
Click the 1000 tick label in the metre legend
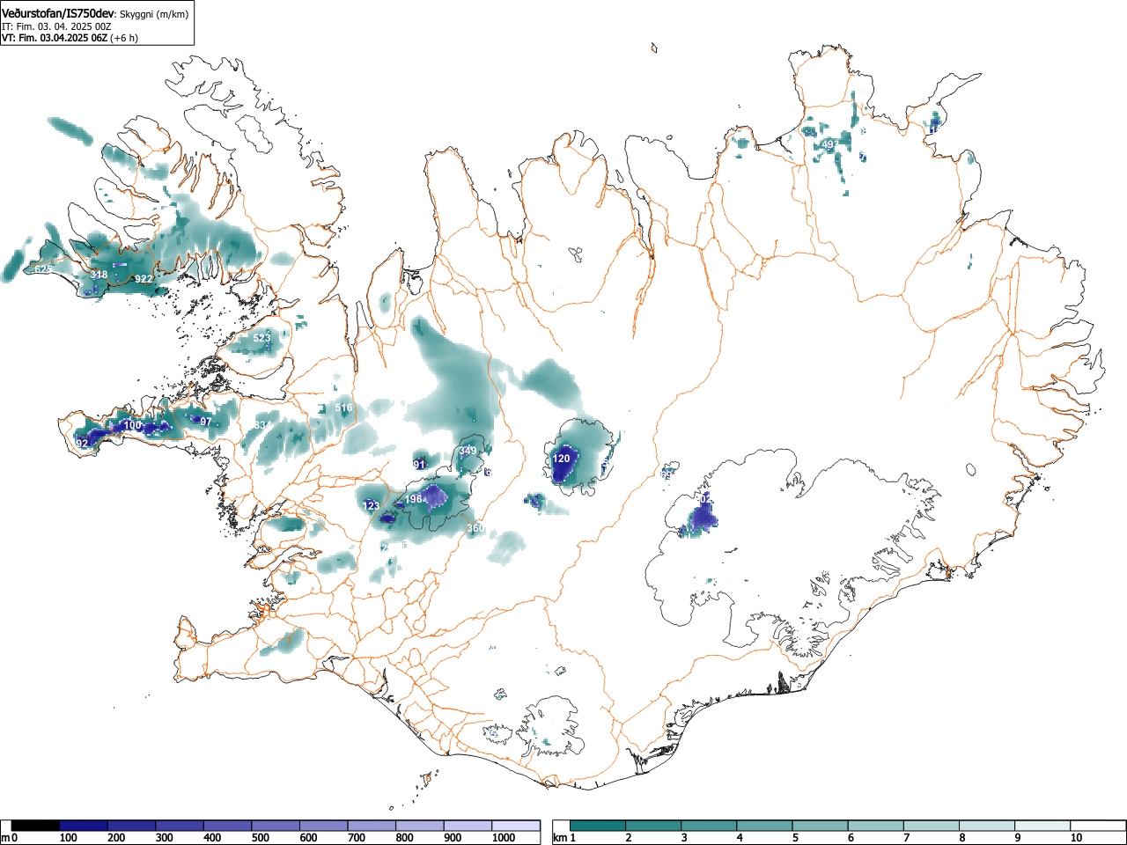[x=503, y=838]
